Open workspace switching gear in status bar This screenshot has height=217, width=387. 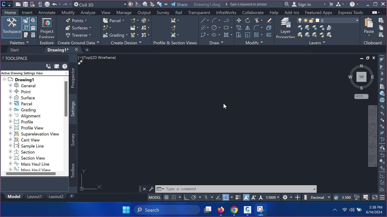pos(285,197)
